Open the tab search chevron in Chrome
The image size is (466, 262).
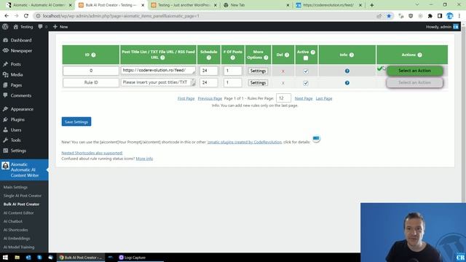pos(417,5)
